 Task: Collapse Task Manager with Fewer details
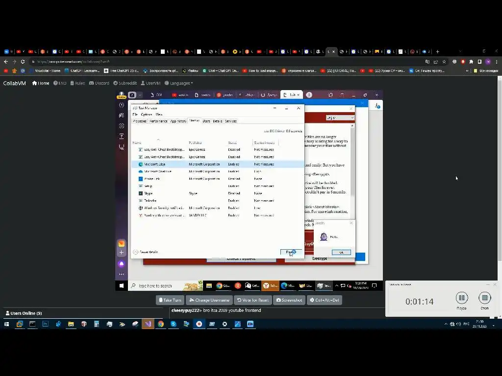[145, 252]
